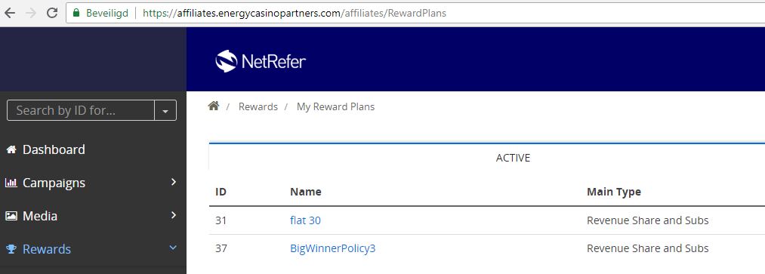Click the Dashboard home icon in sidebar
The image size is (765, 274).
[x=11, y=149]
